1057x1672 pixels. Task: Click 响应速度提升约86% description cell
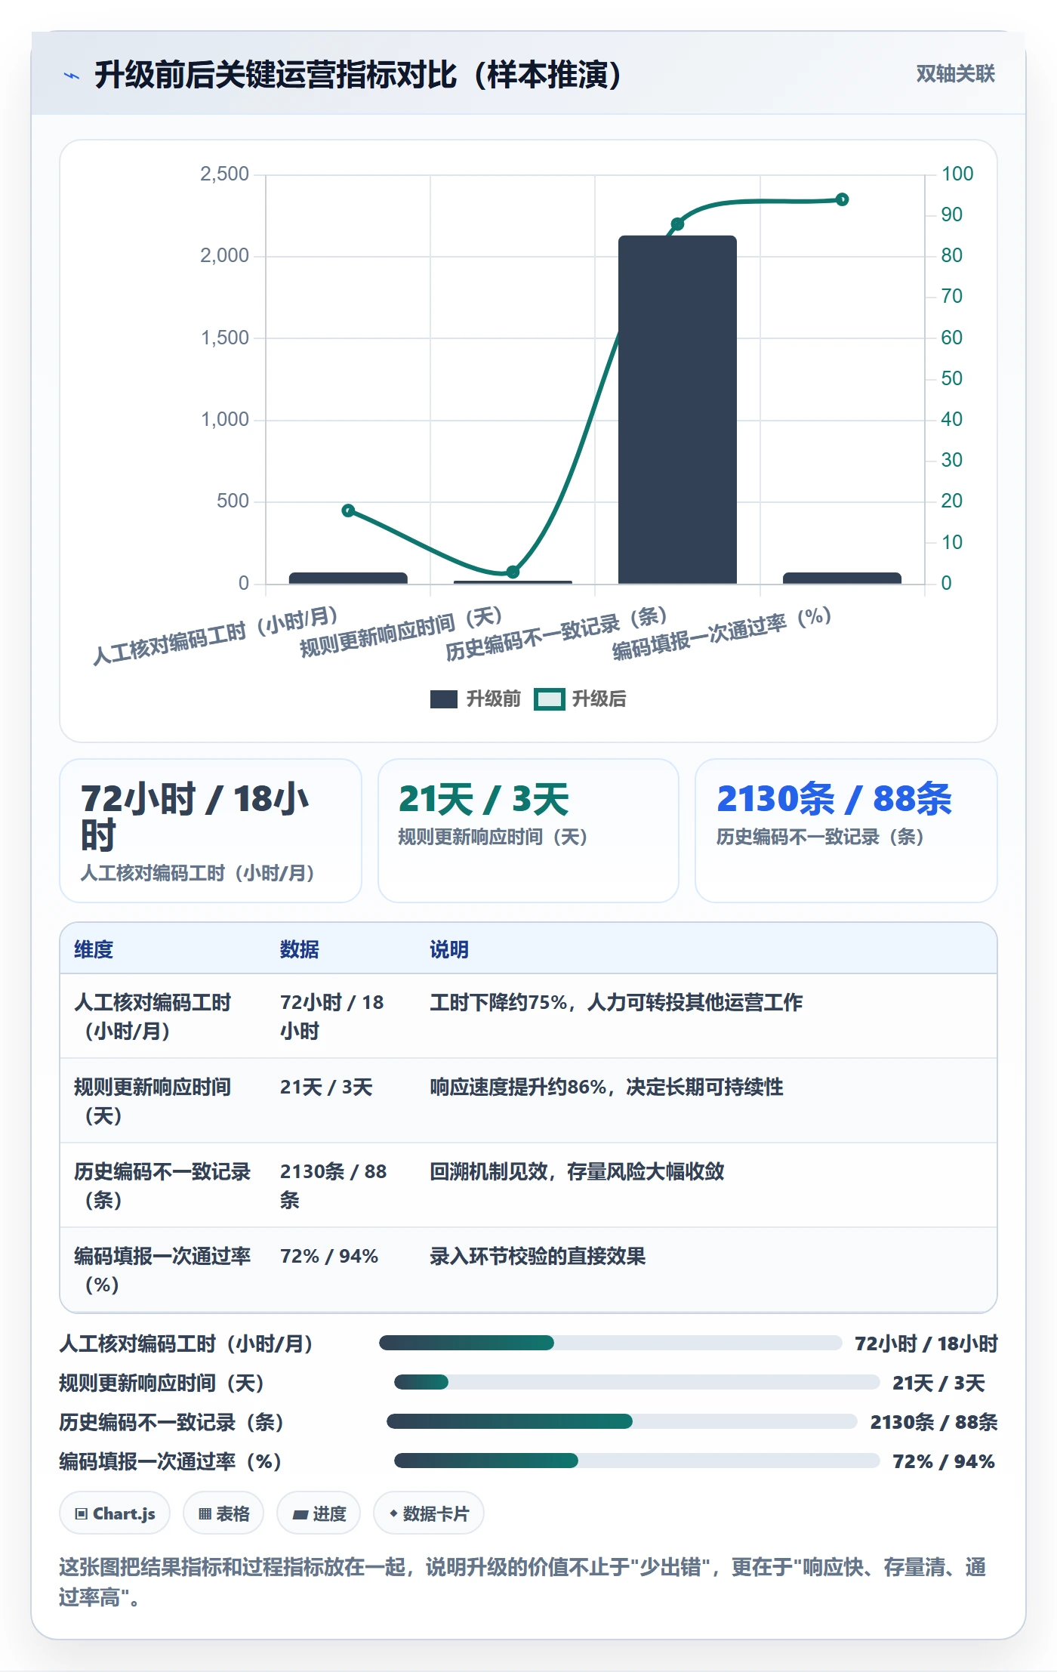click(x=606, y=1087)
